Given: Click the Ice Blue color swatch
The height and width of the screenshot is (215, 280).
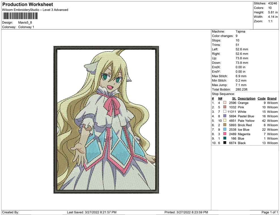Looking at the screenshot, I should coord(225,129).
